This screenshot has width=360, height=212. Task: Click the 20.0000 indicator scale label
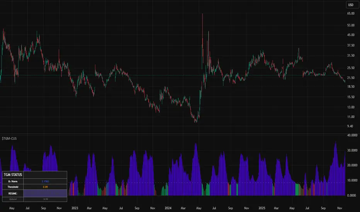tap(352, 165)
